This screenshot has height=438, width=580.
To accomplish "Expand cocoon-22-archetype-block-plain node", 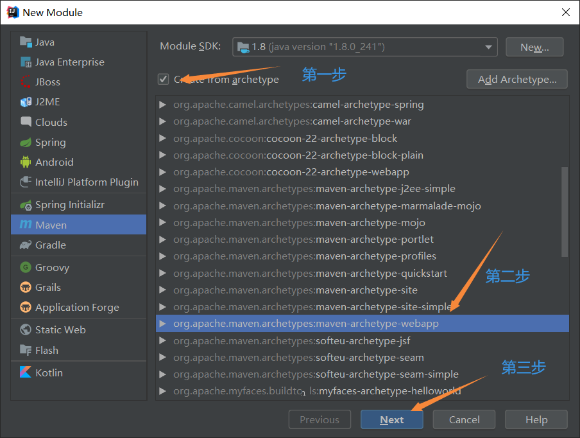I will click(162, 155).
